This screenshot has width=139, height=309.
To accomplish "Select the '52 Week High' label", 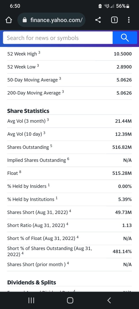I will point(22,54).
